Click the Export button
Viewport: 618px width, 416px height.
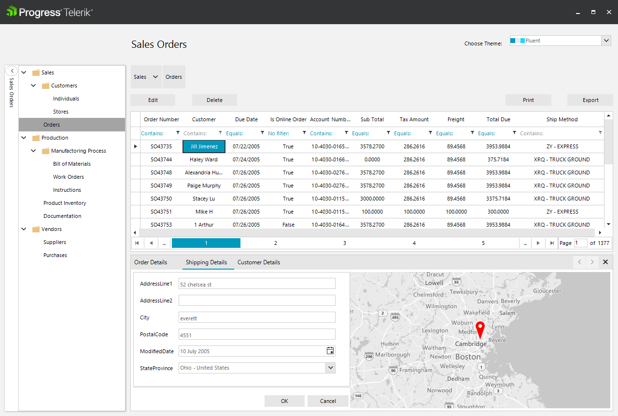(590, 100)
